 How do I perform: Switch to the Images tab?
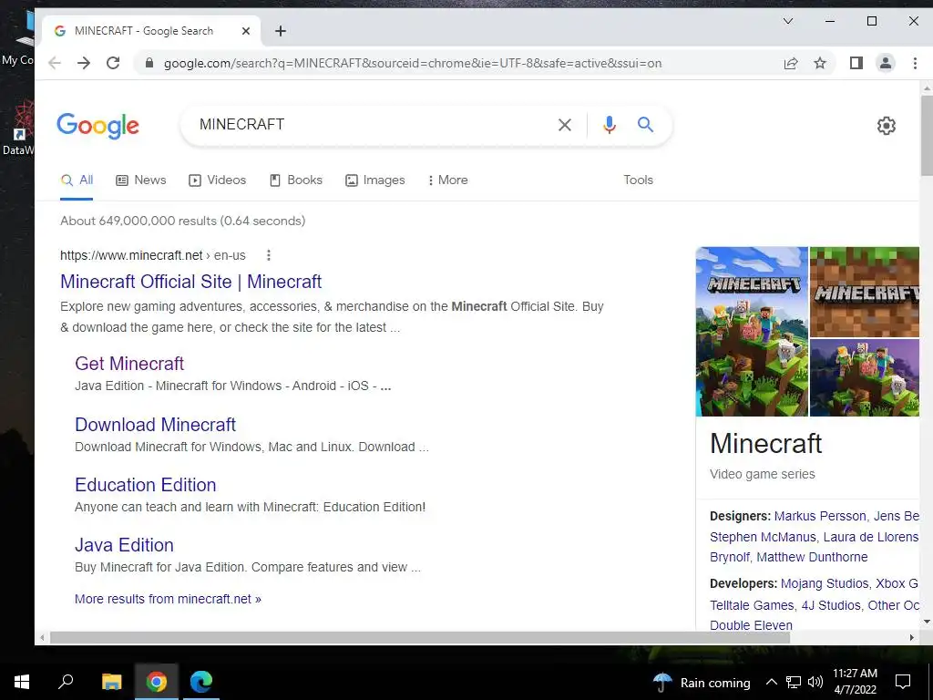point(374,180)
